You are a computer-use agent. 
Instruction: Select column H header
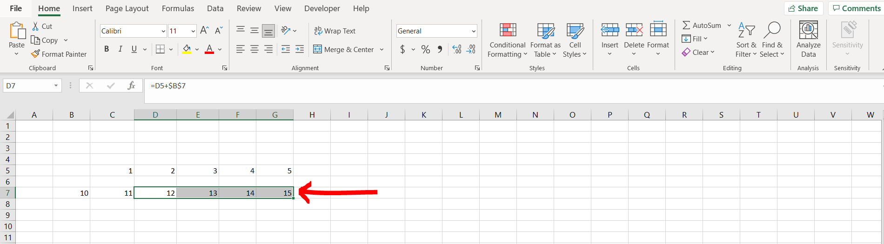312,115
